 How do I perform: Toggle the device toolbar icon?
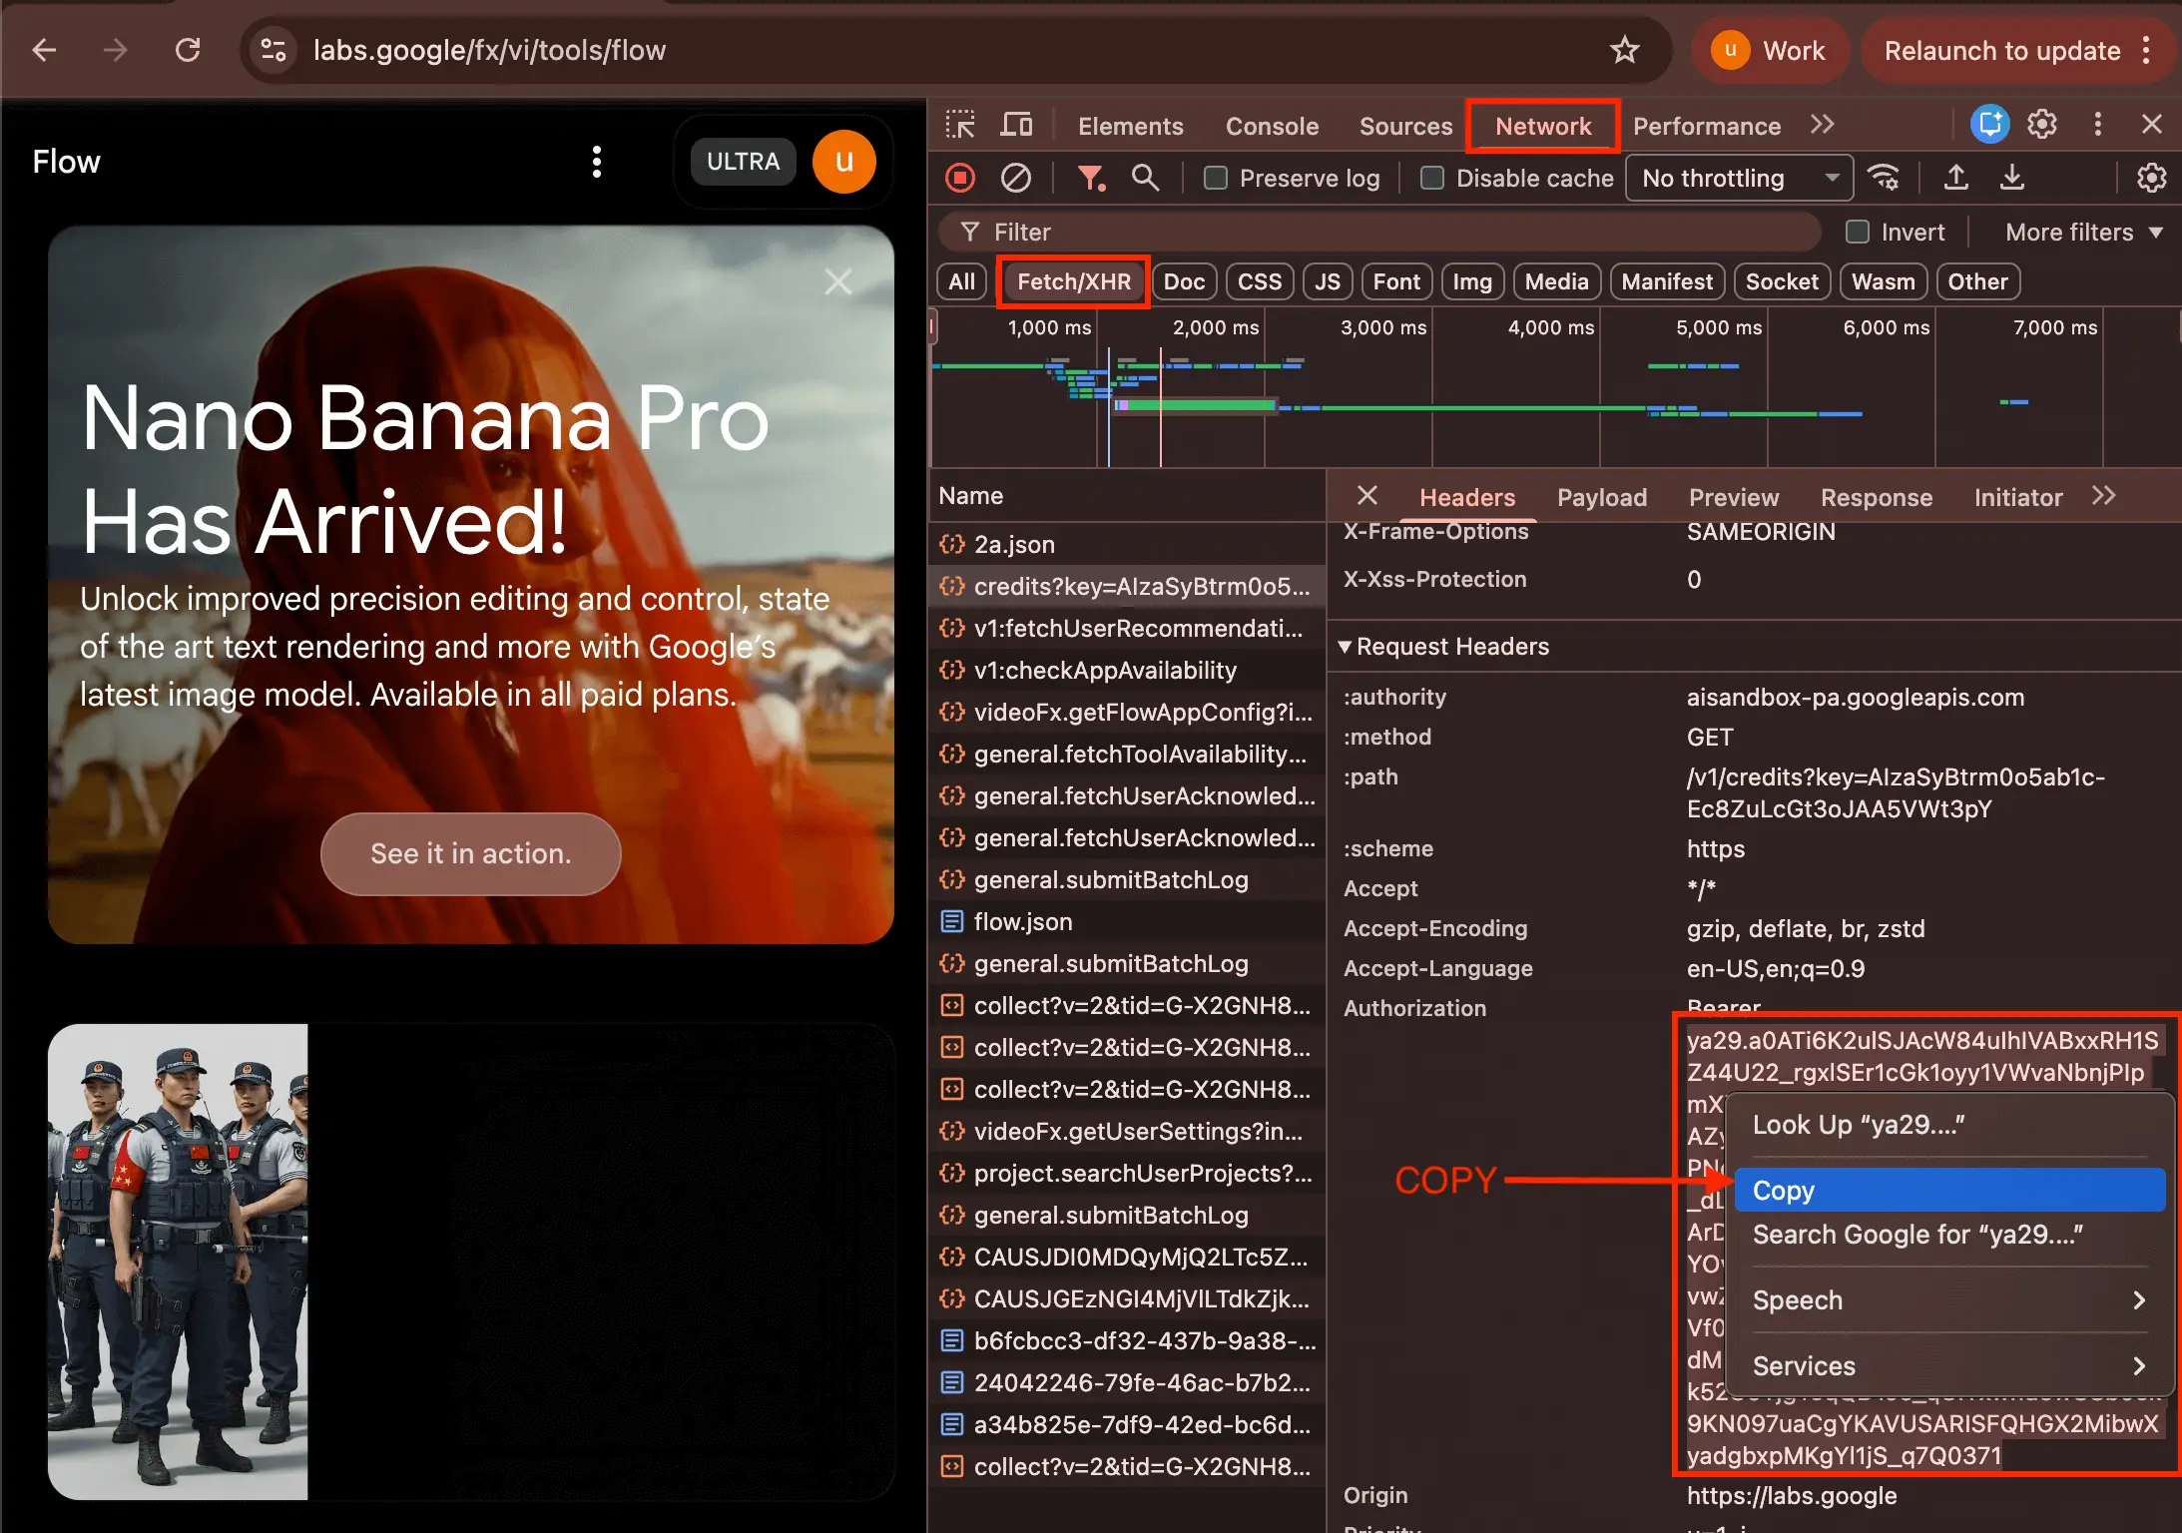click(x=1016, y=125)
